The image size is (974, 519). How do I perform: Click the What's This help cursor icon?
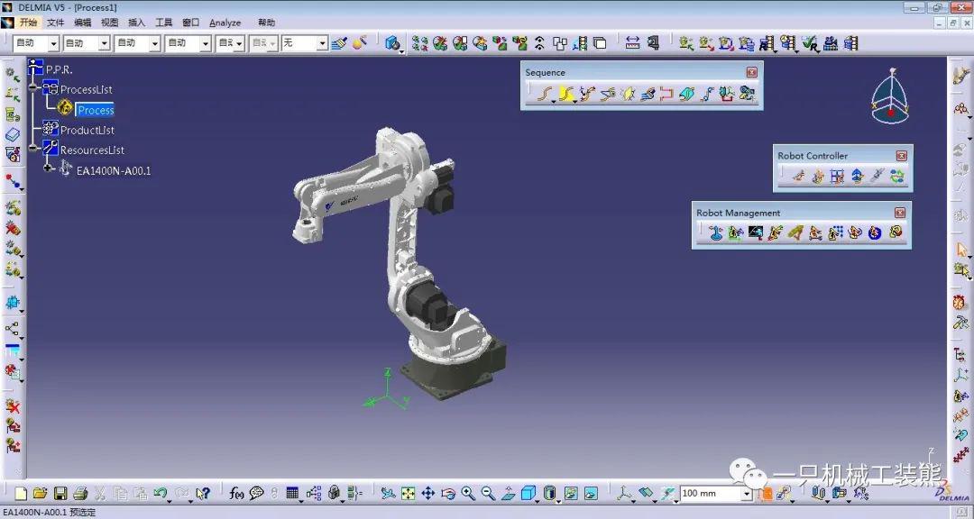[x=203, y=494]
